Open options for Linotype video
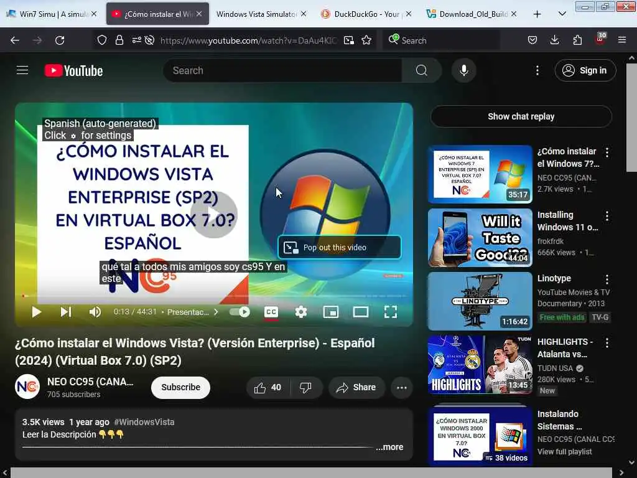This screenshot has height=478, width=637. pos(607,279)
